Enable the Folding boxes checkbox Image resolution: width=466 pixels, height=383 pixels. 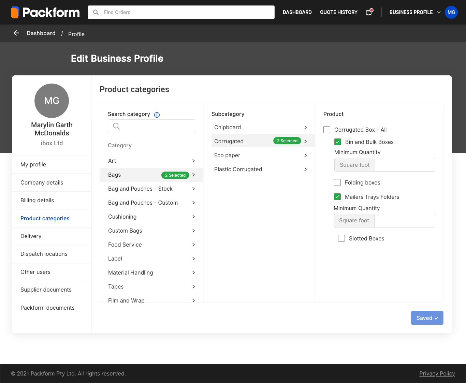coord(337,182)
